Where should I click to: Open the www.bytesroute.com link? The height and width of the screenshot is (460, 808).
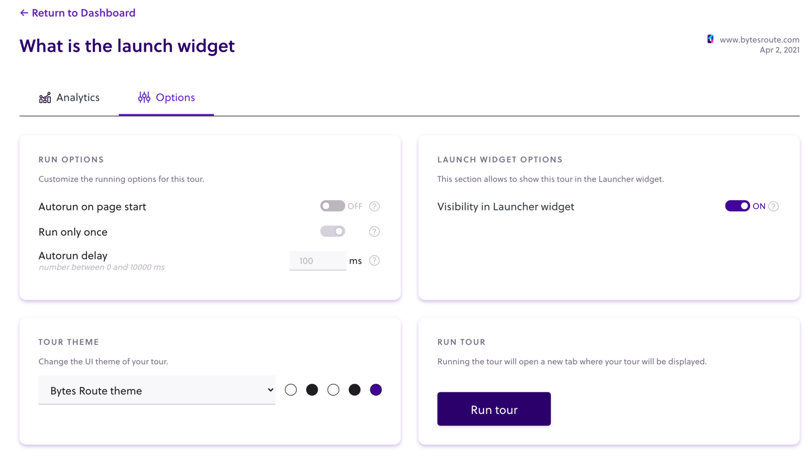tap(759, 39)
